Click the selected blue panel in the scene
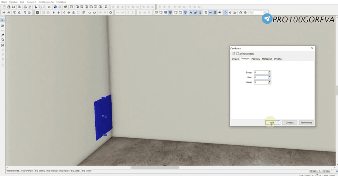The width and height of the screenshot is (338, 176). click(x=103, y=118)
